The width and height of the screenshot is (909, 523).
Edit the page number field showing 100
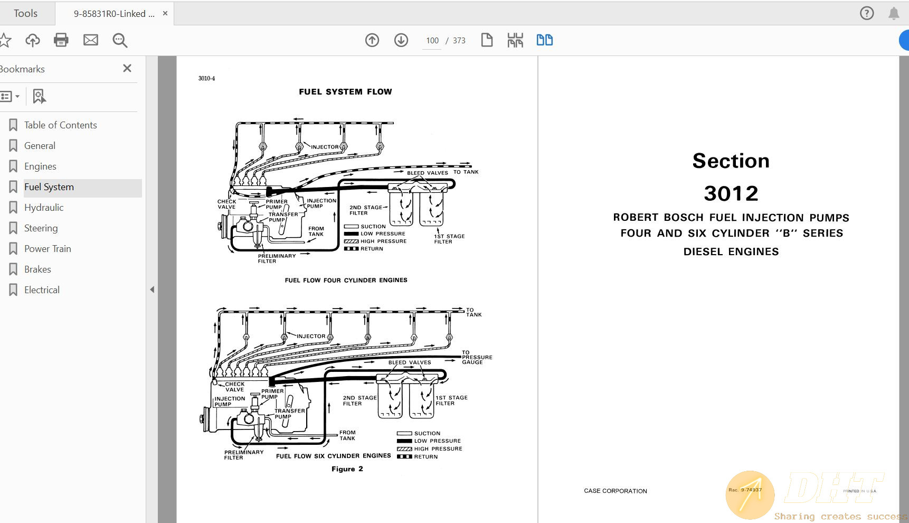432,40
